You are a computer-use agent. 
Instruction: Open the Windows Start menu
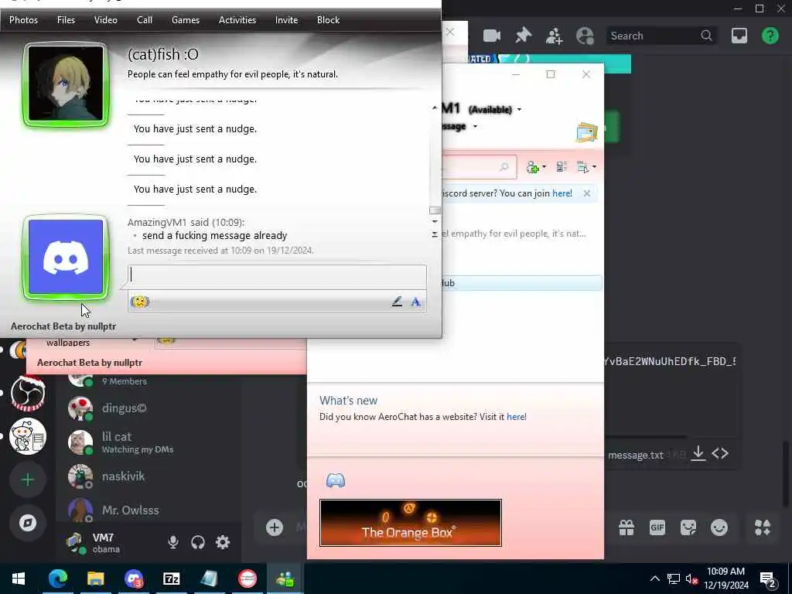click(19, 579)
